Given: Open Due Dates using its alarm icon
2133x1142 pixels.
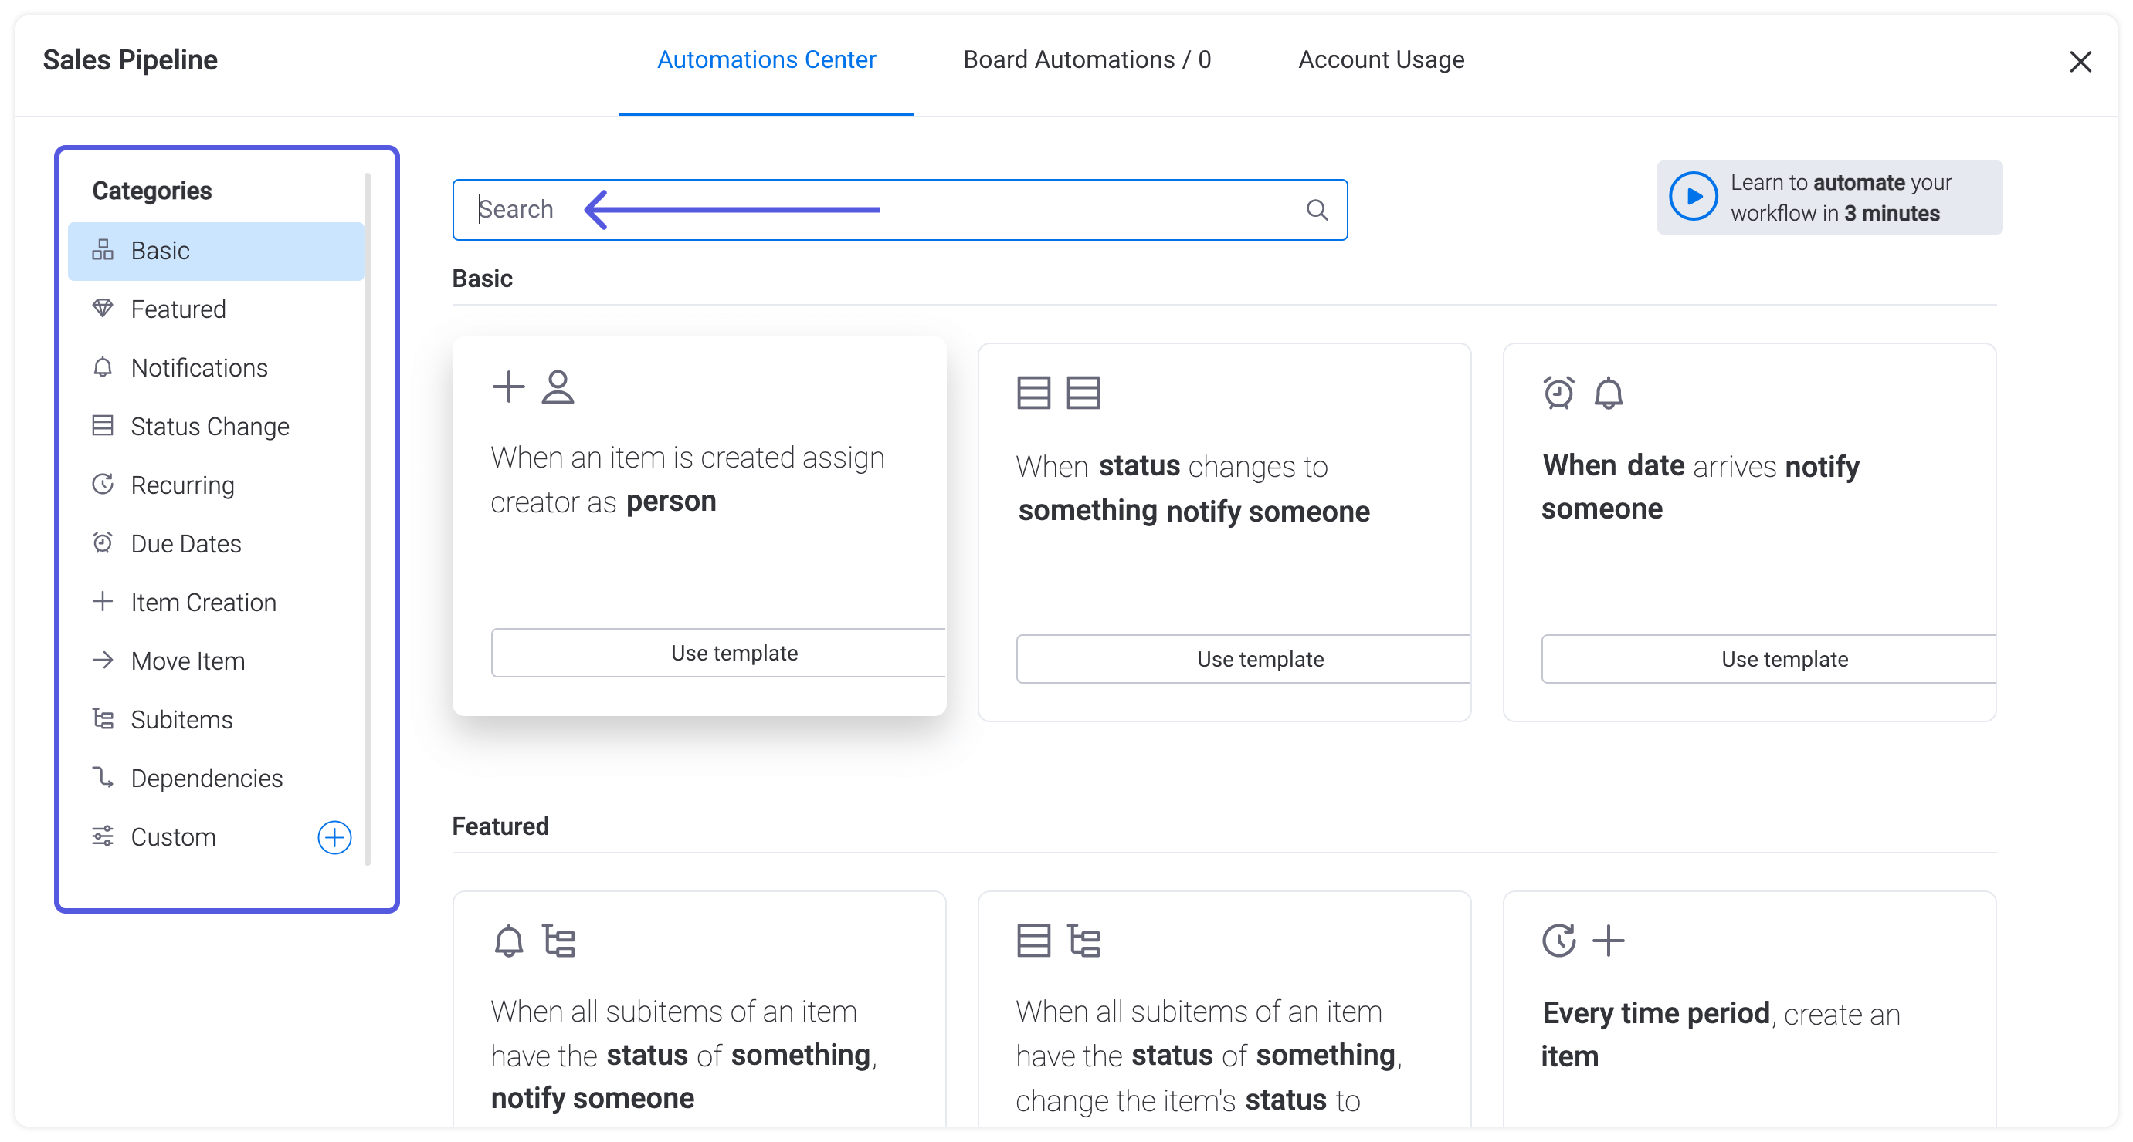Looking at the screenshot, I should (103, 543).
